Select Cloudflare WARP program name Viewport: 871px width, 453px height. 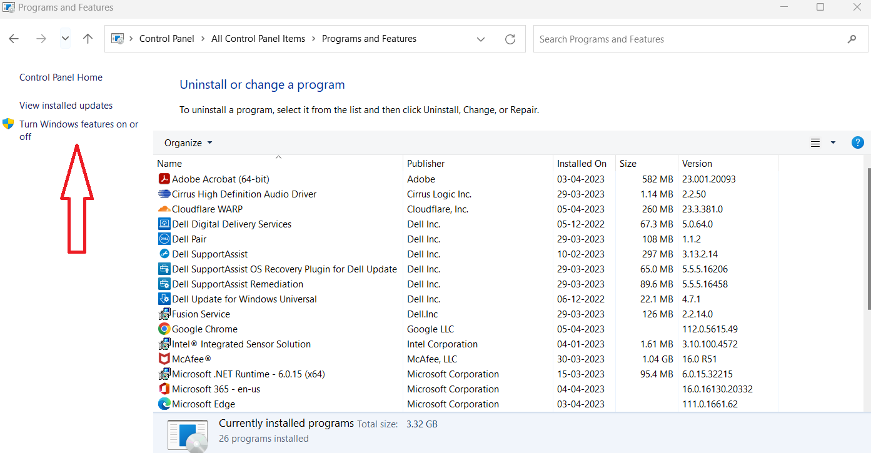pyautogui.click(x=207, y=209)
